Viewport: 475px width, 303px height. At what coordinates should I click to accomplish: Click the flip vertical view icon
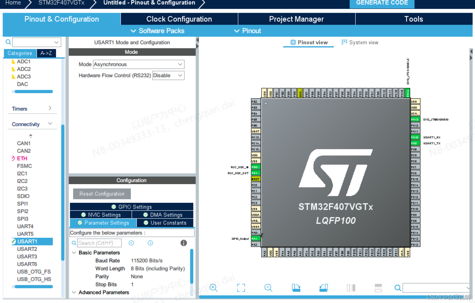pos(378,288)
